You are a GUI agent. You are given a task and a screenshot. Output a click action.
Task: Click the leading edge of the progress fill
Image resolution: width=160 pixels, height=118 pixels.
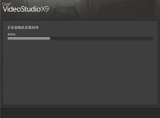50,39
